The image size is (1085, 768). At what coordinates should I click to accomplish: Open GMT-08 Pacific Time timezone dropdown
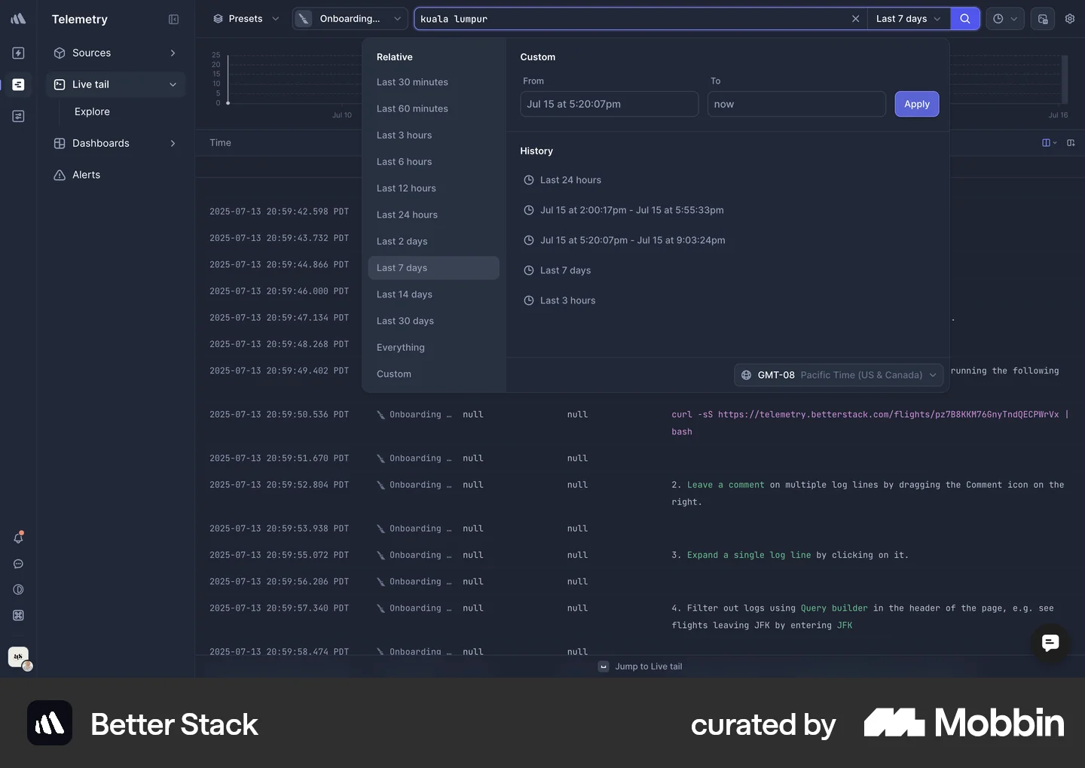tap(839, 375)
